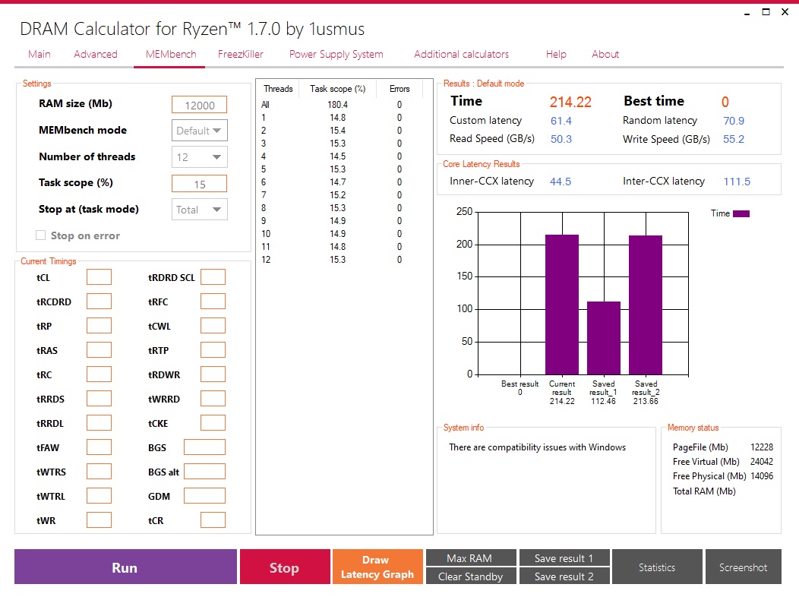Open the About tab
This screenshot has height=600, width=799.
click(605, 54)
